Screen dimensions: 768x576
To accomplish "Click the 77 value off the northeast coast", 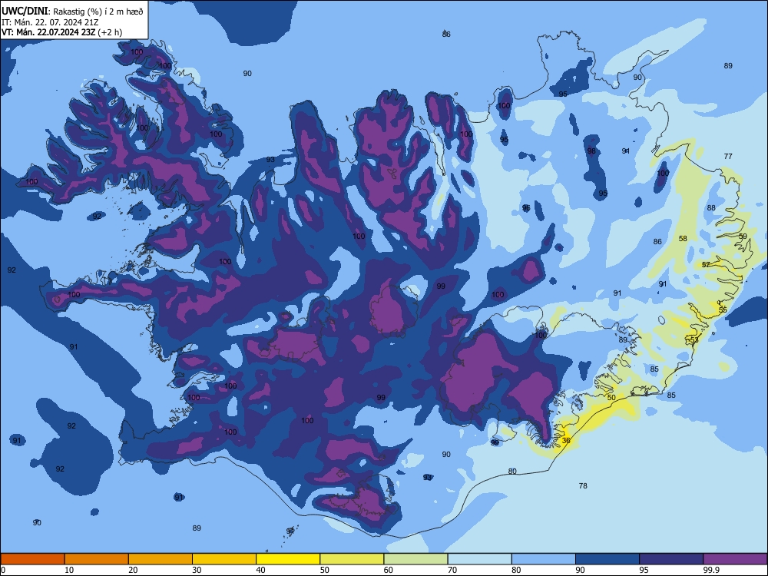I will click(x=728, y=156).
